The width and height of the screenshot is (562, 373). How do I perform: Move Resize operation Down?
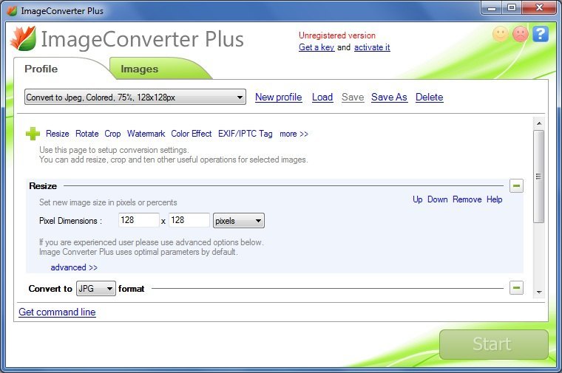tap(438, 199)
